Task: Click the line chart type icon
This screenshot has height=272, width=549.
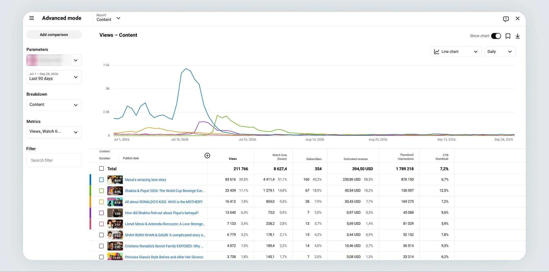Action: [437, 51]
